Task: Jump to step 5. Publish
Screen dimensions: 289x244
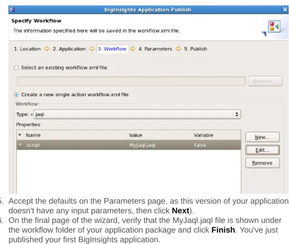Action: [x=195, y=49]
